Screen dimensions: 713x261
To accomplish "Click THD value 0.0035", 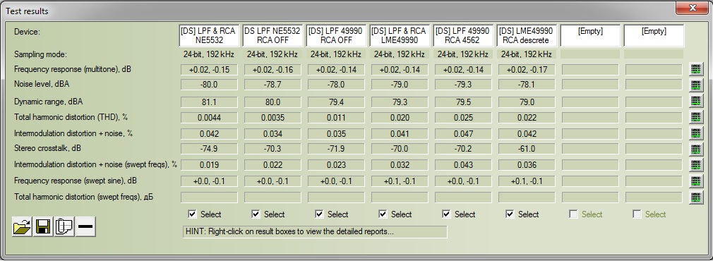I will point(272,118).
